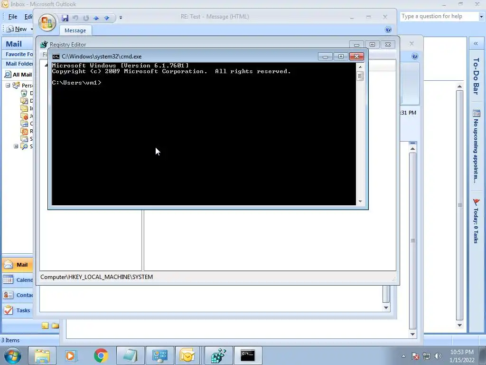
Task: Click the '3 Items' status bar text
Action: [10, 340]
